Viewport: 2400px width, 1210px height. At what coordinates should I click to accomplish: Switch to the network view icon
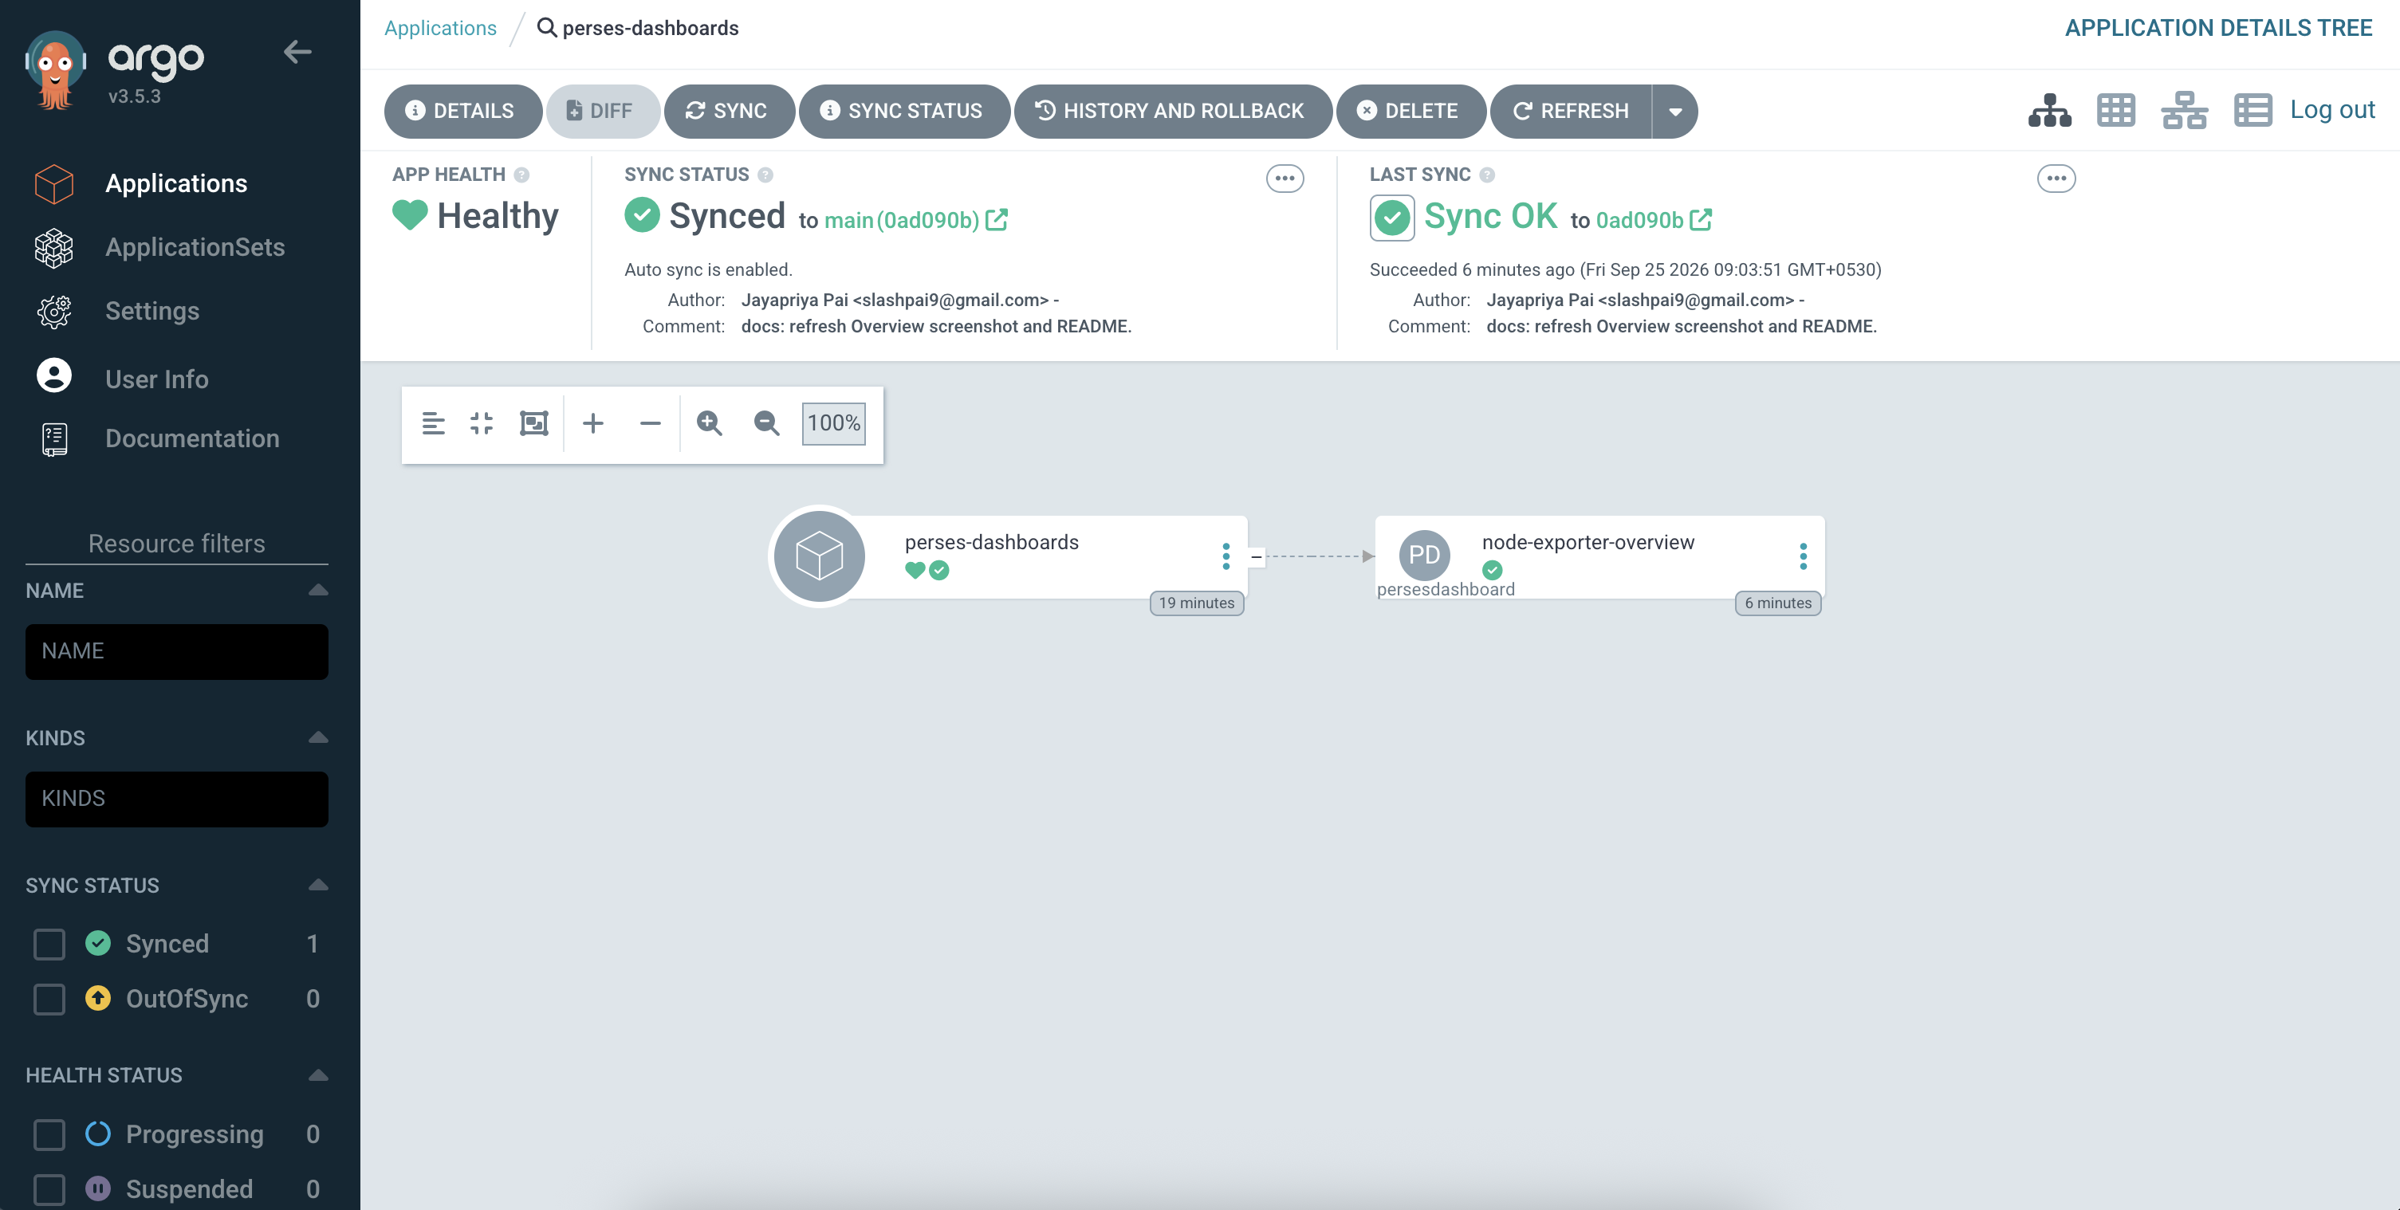point(2184,111)
